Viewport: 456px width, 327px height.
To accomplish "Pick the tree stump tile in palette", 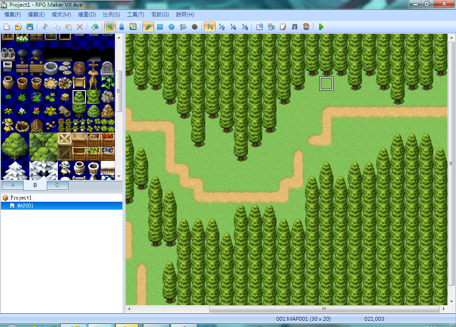I will [x=65, y=96].
